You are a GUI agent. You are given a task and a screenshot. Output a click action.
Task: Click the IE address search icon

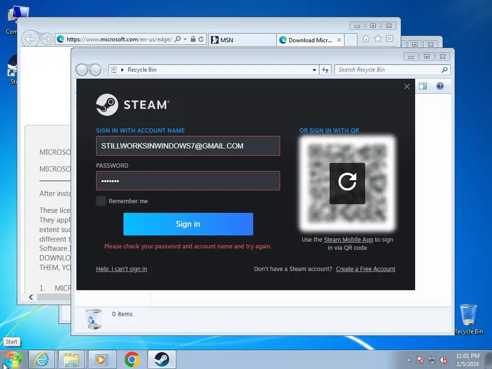point(177,39)
